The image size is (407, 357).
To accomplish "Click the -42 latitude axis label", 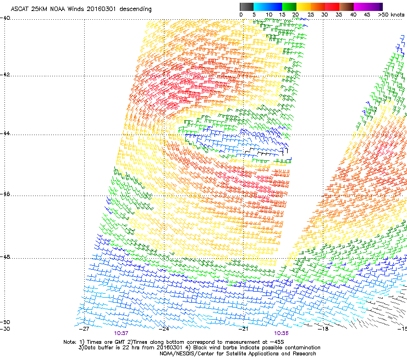I will point(5,74).
